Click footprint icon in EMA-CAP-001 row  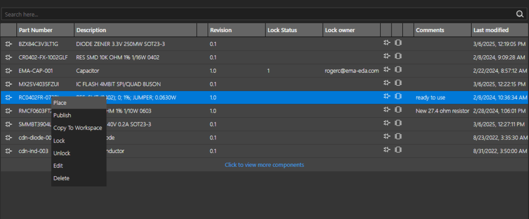pos(398,70)
